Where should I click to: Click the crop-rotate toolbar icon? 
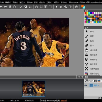21,7
